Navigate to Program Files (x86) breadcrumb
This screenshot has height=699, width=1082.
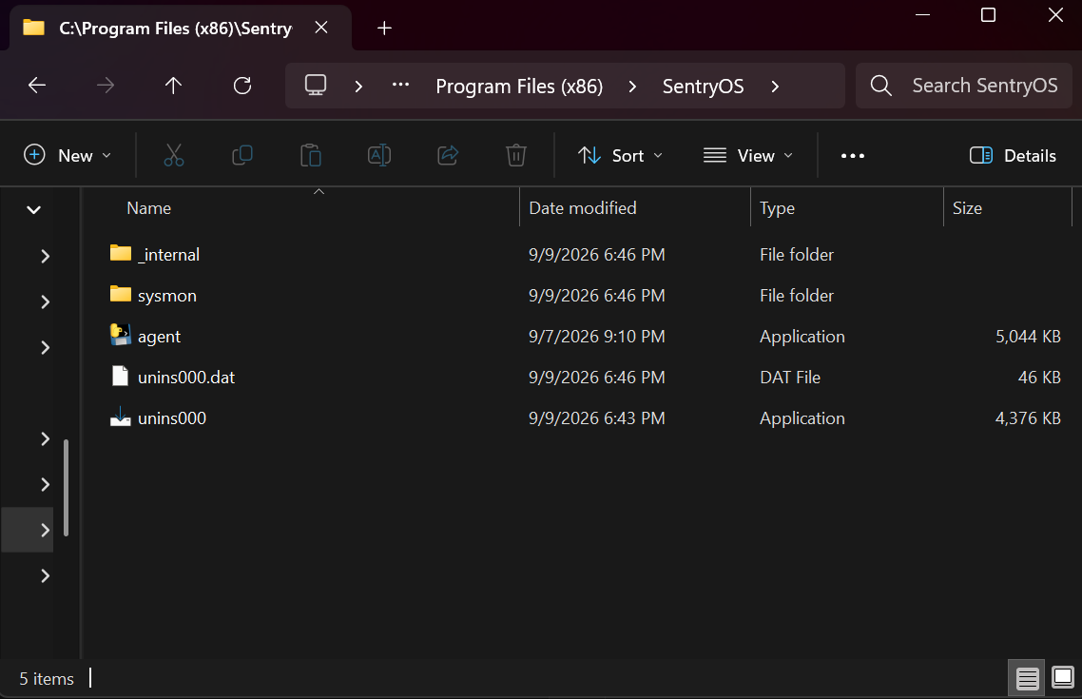click(519, 87)
